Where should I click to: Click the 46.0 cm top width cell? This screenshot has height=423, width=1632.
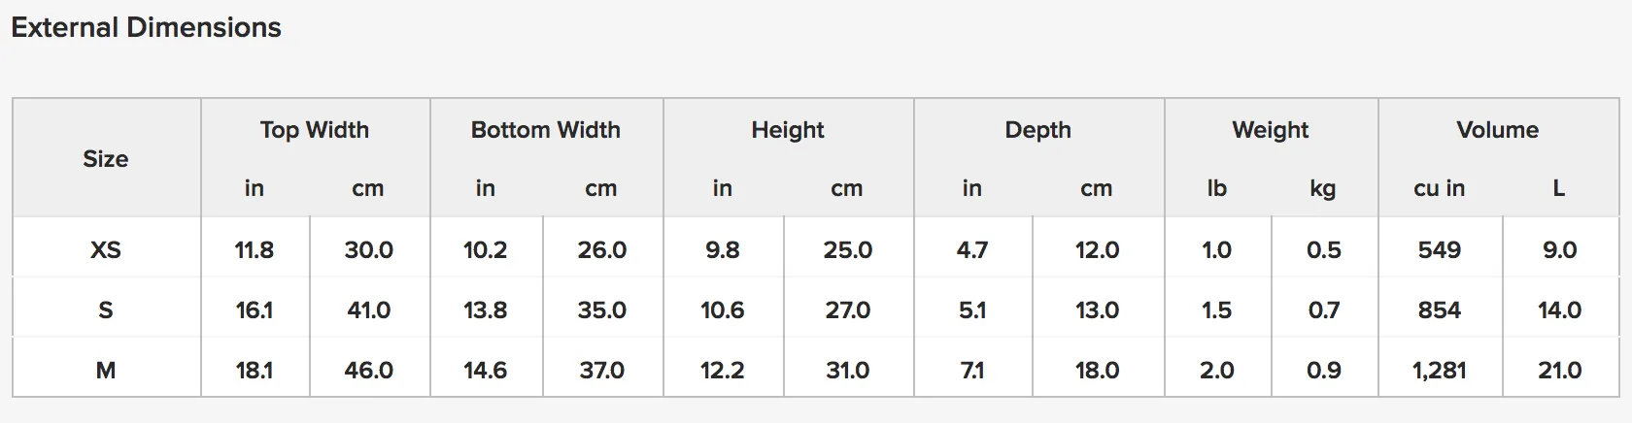pos(369,371)
